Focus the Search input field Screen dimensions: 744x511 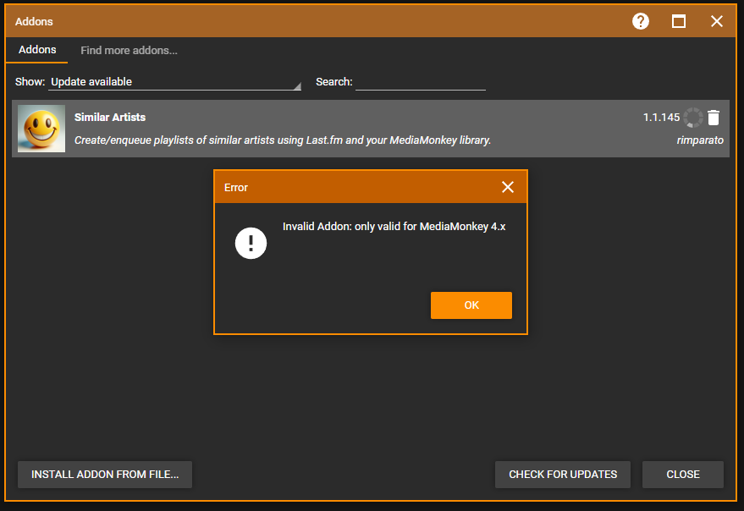pyautogui.click(x=421, y=82)
